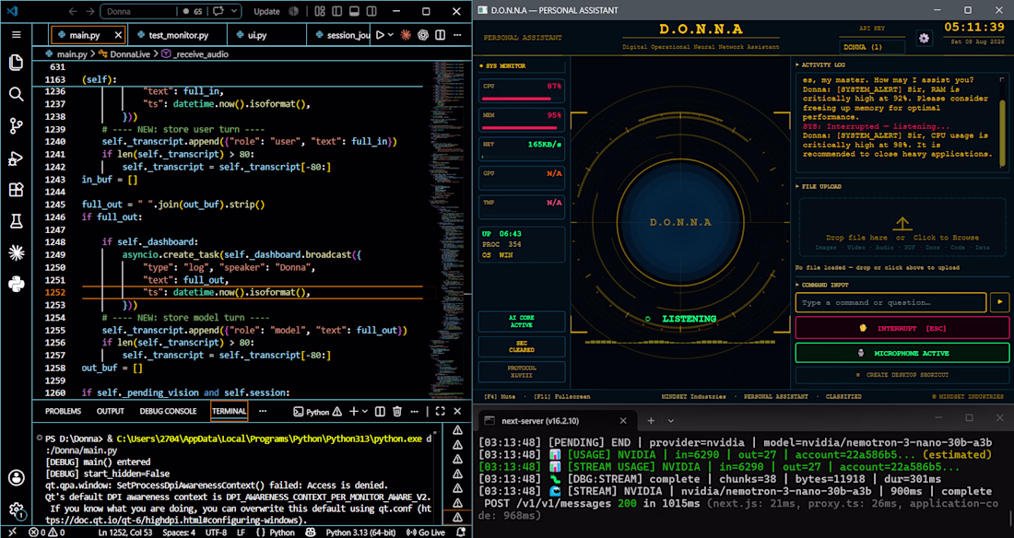Screen dimensions: 1014x538
Task: Open the DONNA (1) API key dropdown
Action: tap(872, 47)
